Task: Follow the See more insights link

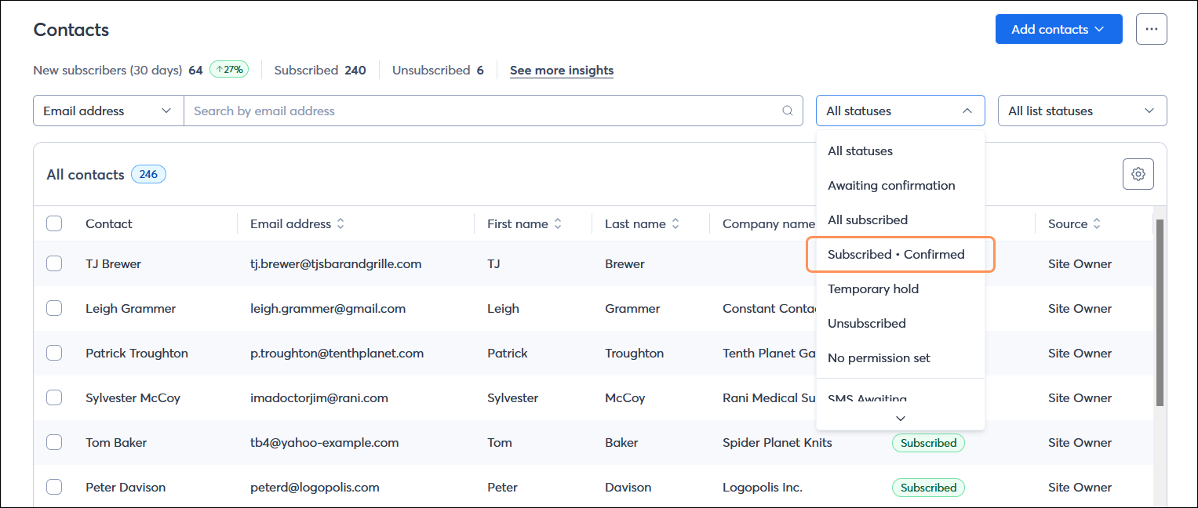Action: point(562,70)
